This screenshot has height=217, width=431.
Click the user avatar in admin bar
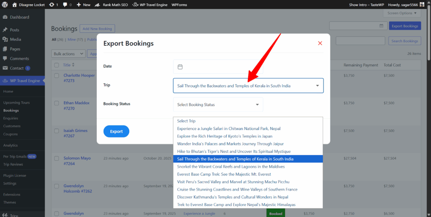[422, 5]
